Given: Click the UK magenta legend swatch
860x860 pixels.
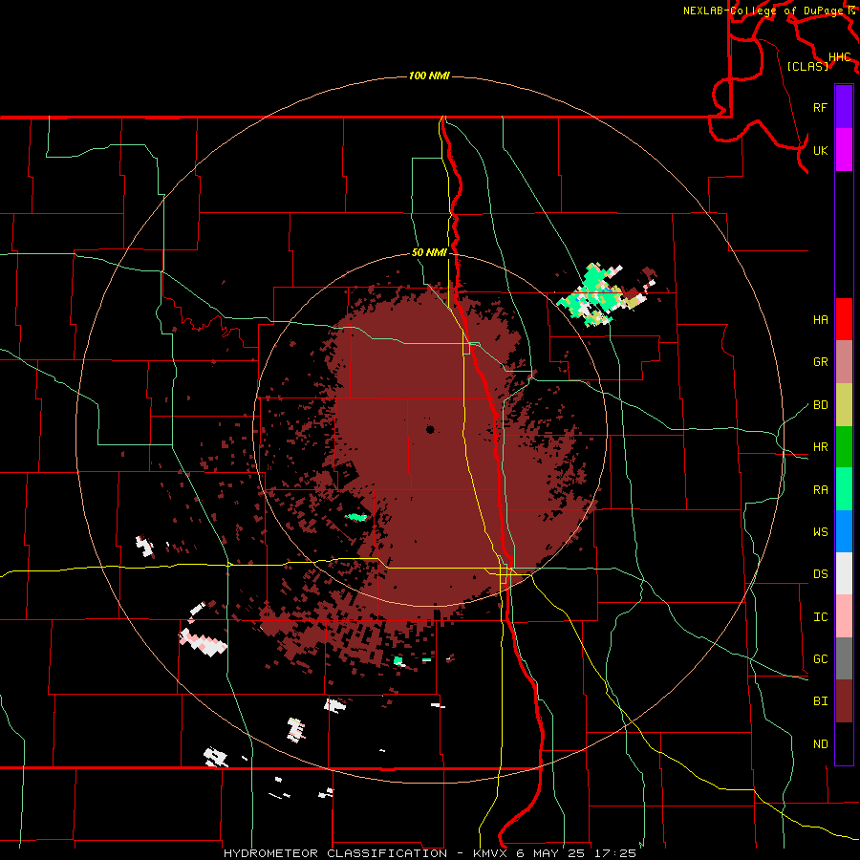Looking at the screenshot, I should point(844,150).
